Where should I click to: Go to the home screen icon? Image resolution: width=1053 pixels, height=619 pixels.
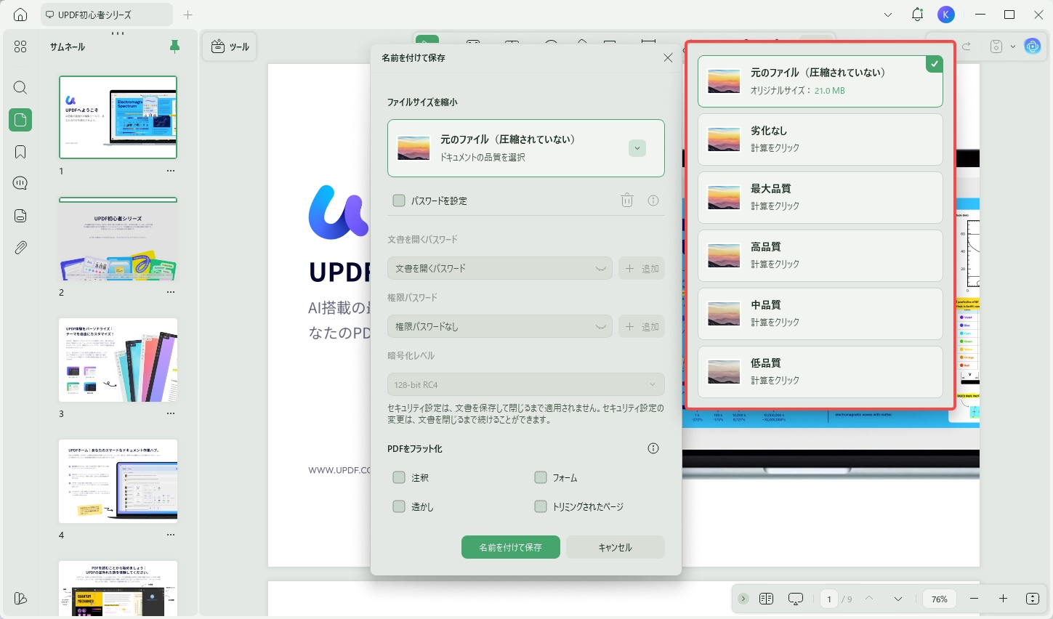click(20, 15)
